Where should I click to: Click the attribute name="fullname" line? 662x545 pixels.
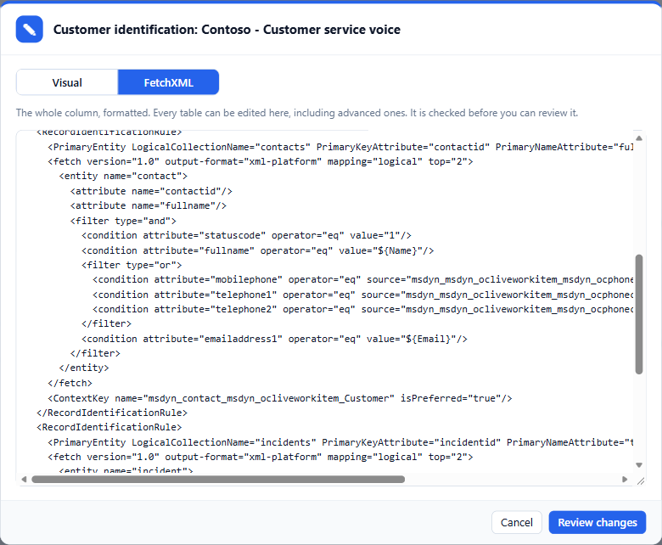pyautogui.click(x=149, y=205)
